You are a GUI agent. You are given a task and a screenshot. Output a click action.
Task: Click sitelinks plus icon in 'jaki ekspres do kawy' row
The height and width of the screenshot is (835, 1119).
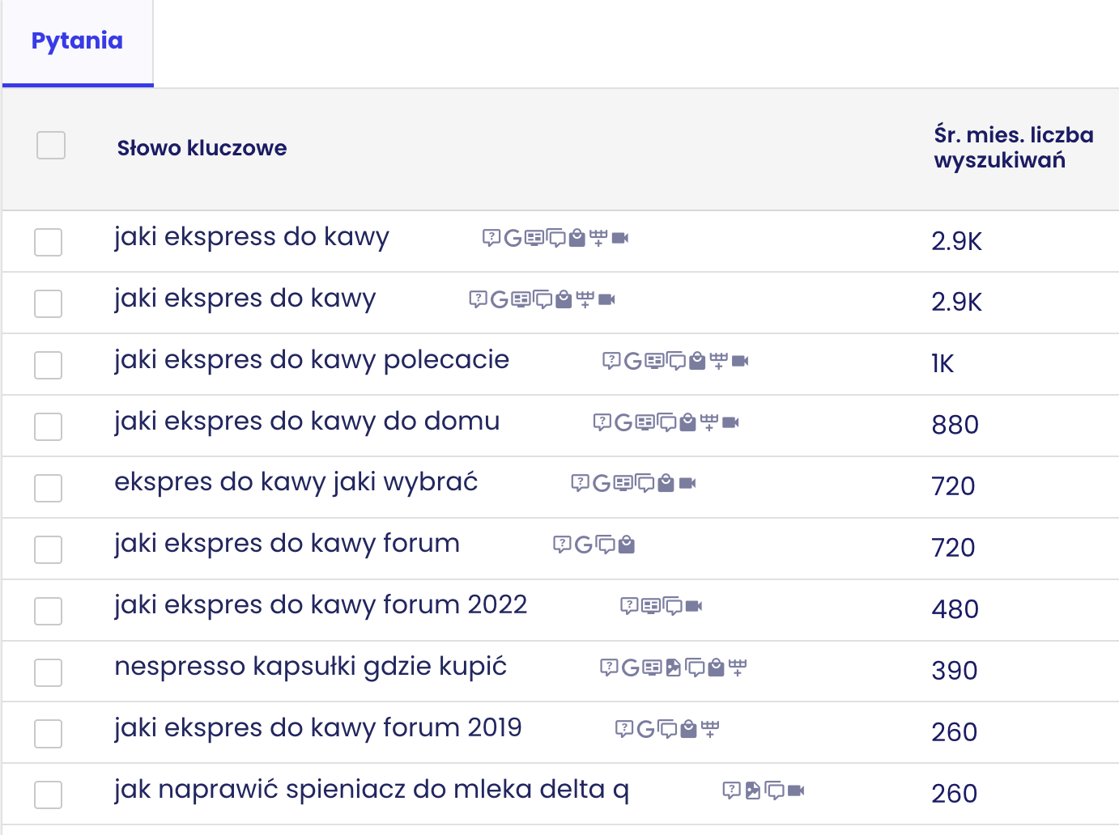point(585,299)
